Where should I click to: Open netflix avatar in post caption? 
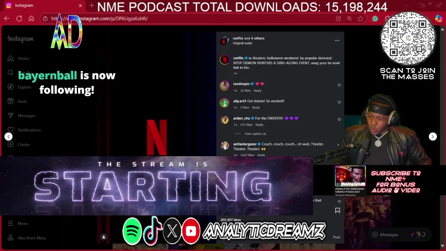(x=224, y=60)
